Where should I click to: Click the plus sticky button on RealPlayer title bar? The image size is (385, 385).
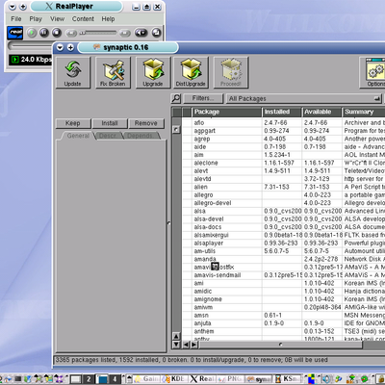[23, 7]
